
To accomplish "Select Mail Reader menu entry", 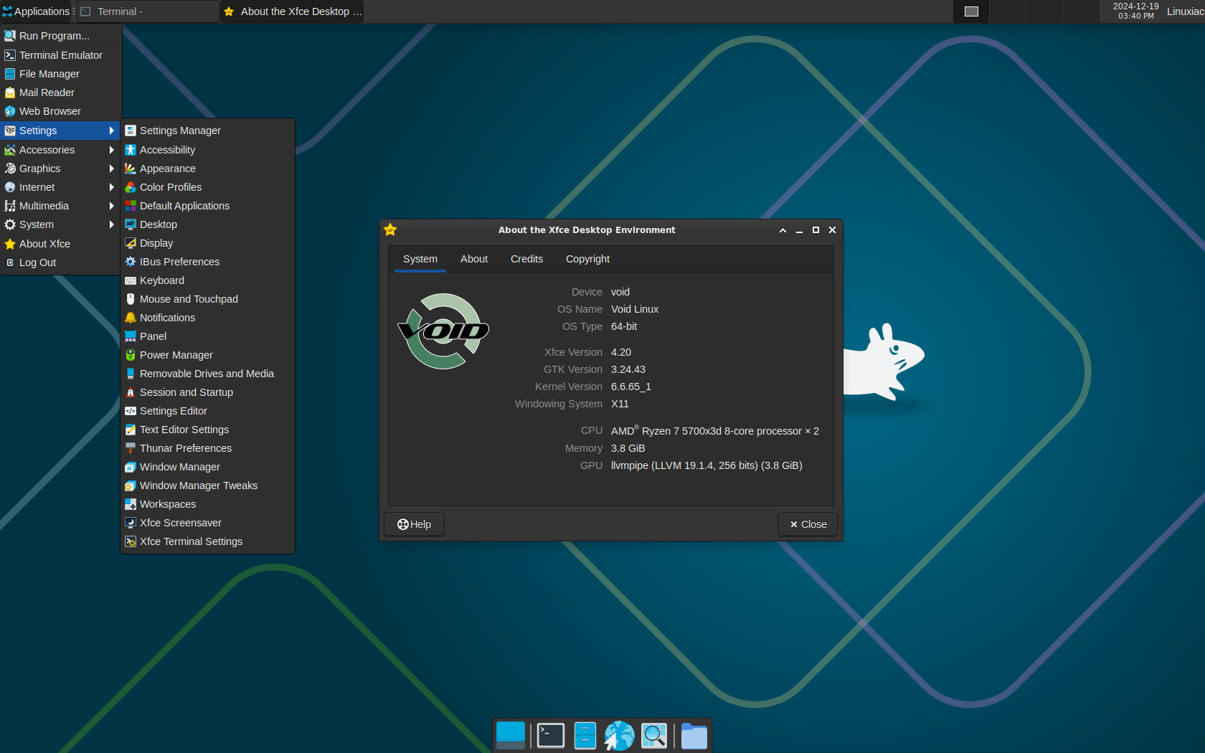I will coord(60,93).
